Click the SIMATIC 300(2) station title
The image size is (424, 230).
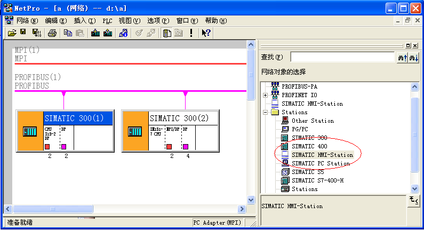(179, 118)
